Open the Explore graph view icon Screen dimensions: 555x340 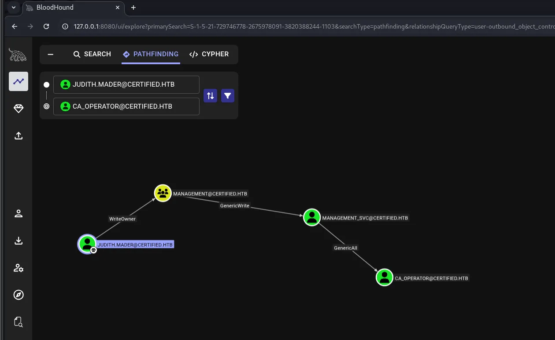pyautogui.click(x=18, y=81)
